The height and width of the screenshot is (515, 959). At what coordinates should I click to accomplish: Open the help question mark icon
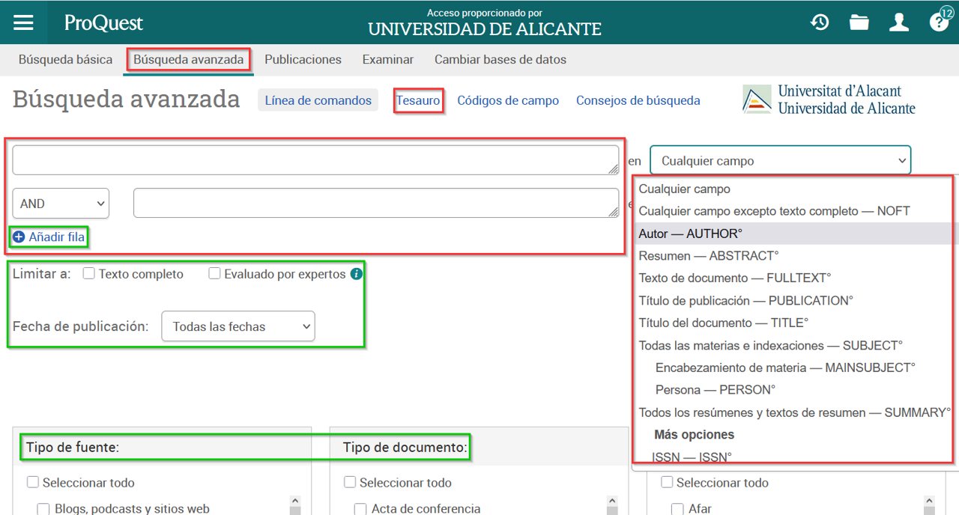click(939, 22)
